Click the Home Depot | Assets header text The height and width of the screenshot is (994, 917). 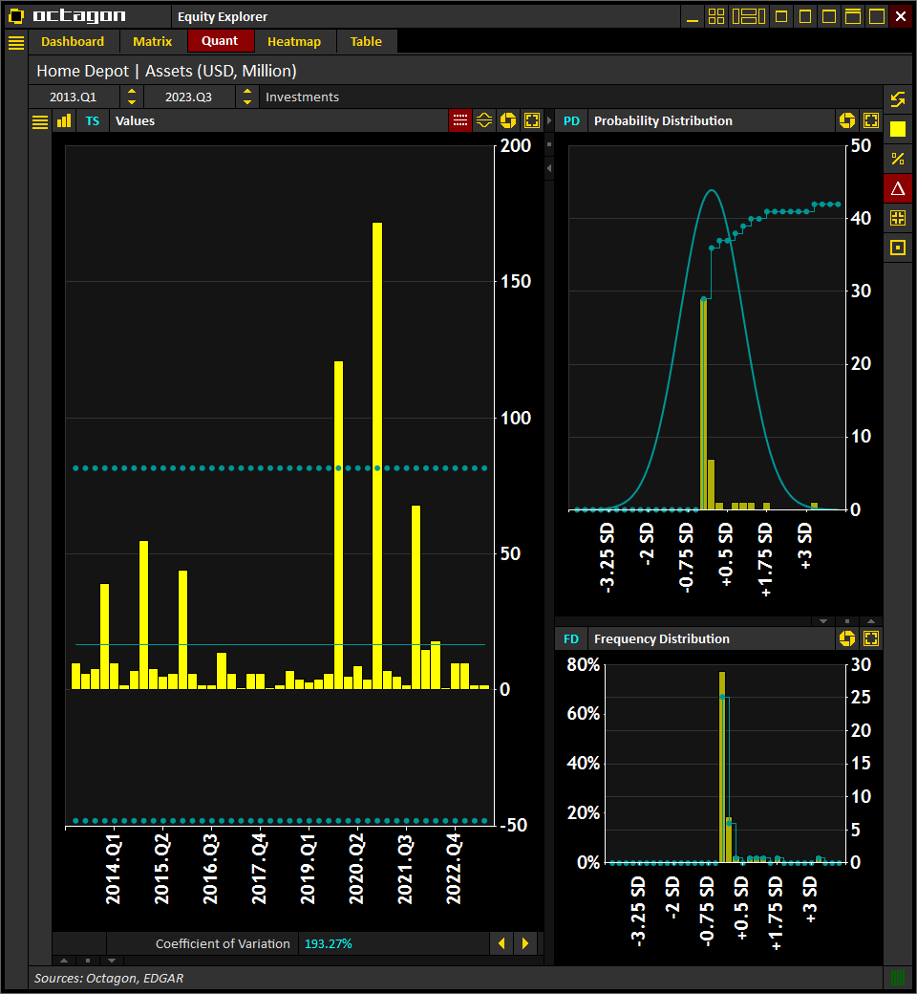[x=166, y=71]
